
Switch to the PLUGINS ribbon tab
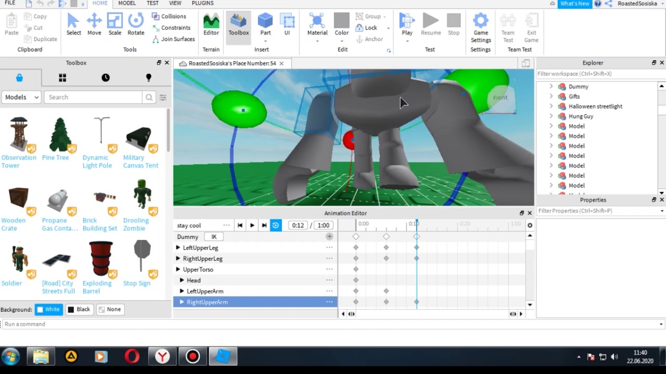202,3
